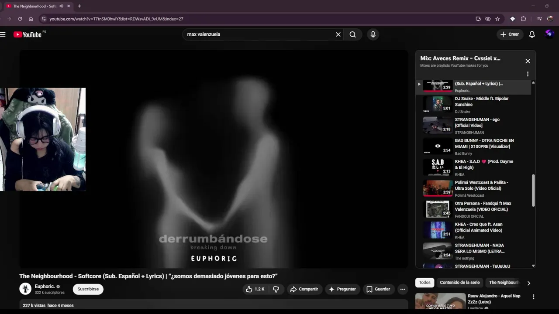Play STRANGEHUMAN - ego [Official Video]
The height and width of the screenshot is (314, 559).
[474, 126]
